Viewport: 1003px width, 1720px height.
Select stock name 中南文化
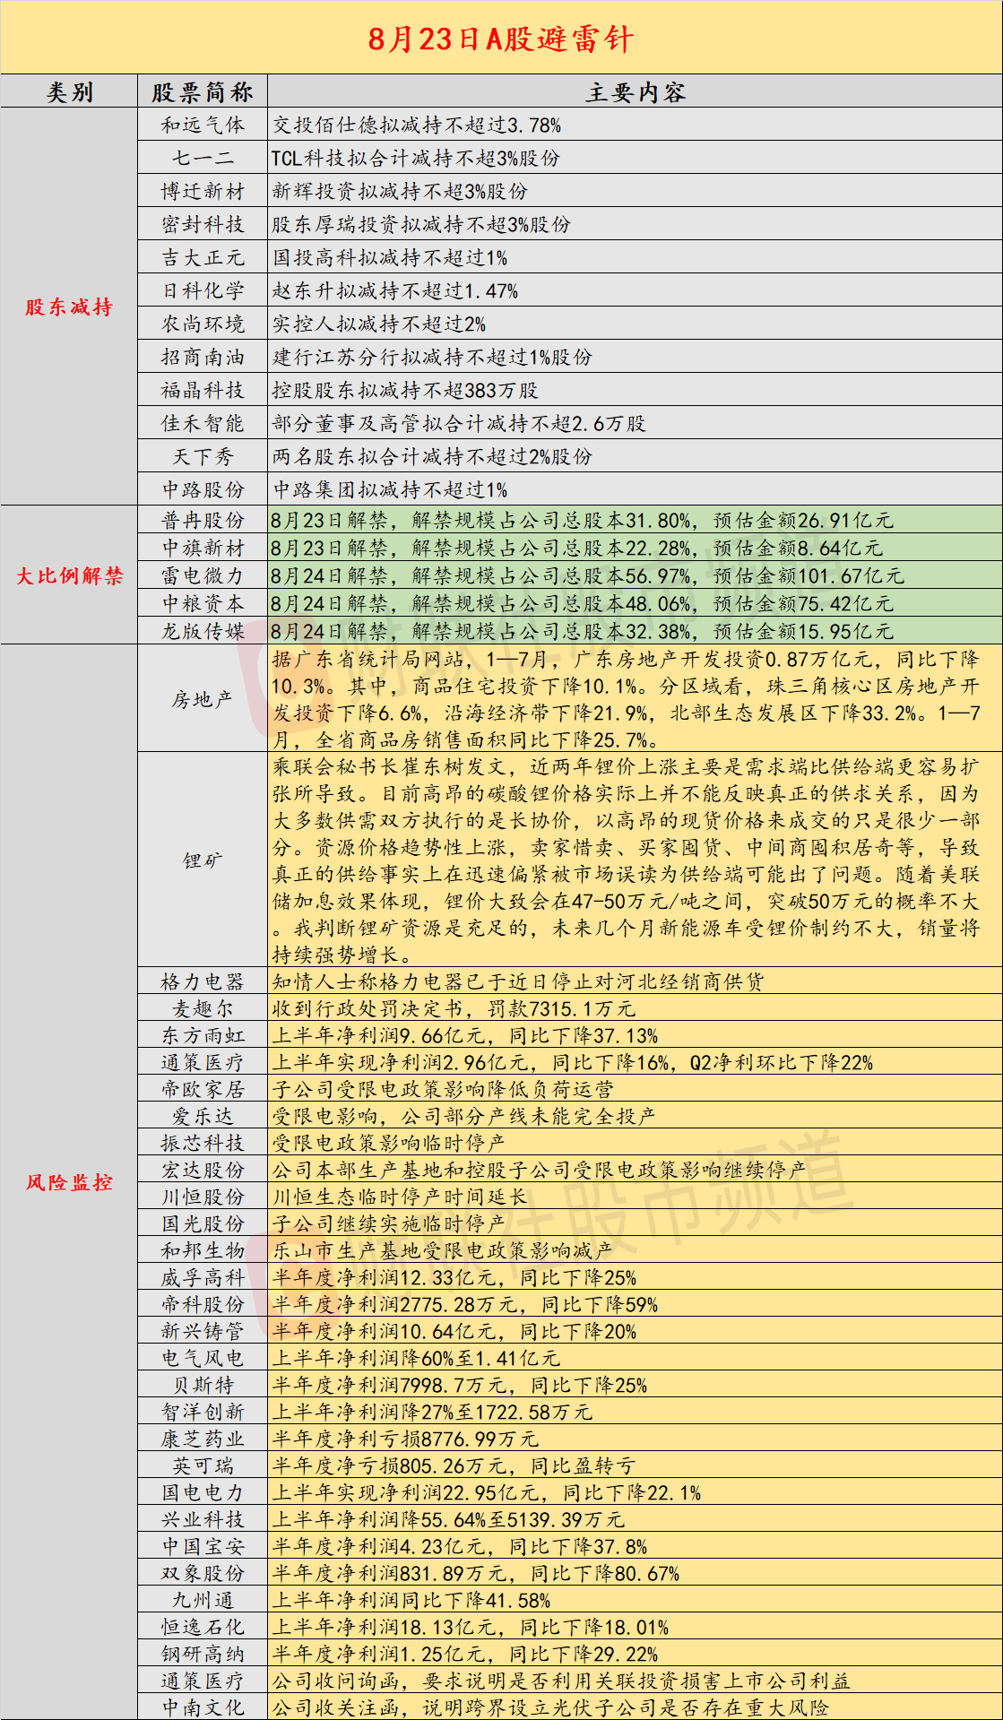pos(203,1708)
